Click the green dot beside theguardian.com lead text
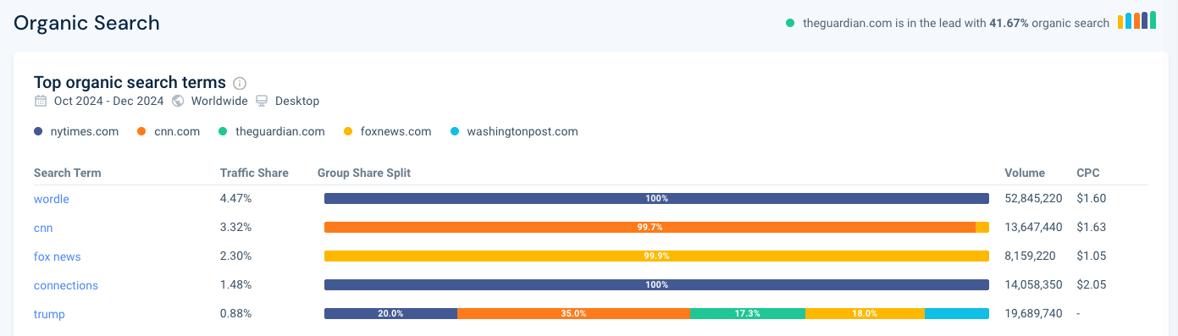Screen dimensions: 1178x336 [x=790, y=23]
